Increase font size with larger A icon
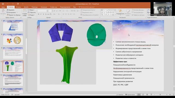Screen dimensions: 175x98 pos(54,11)
